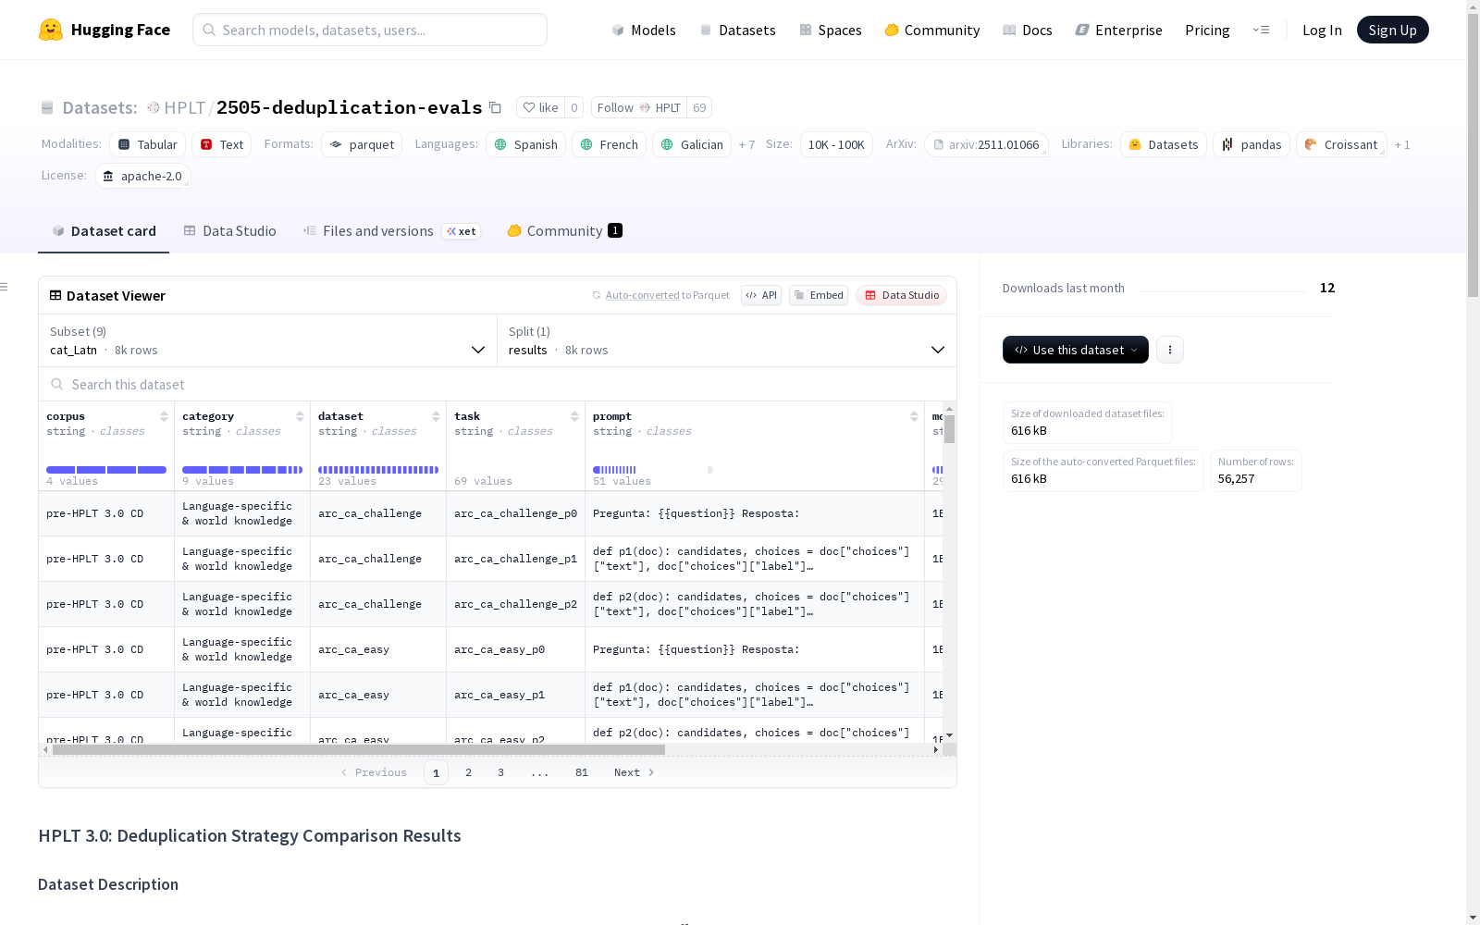Image resolution: width=1480 pixels, height=925 pixels.
Task: Click the Next page button
Action: click(x=635, y=772)
